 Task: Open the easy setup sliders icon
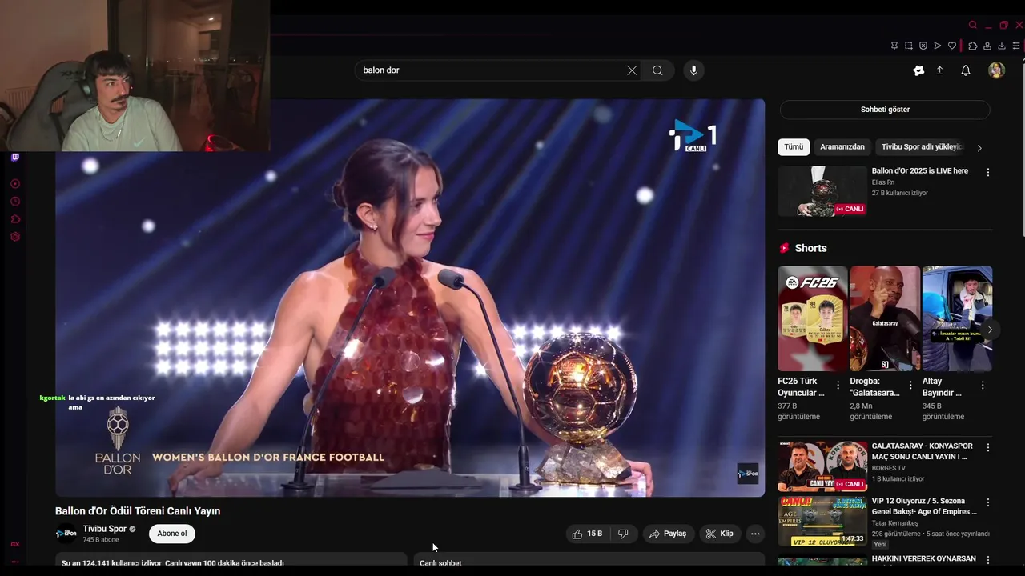pyautogui.click(x=1016, y=46)
